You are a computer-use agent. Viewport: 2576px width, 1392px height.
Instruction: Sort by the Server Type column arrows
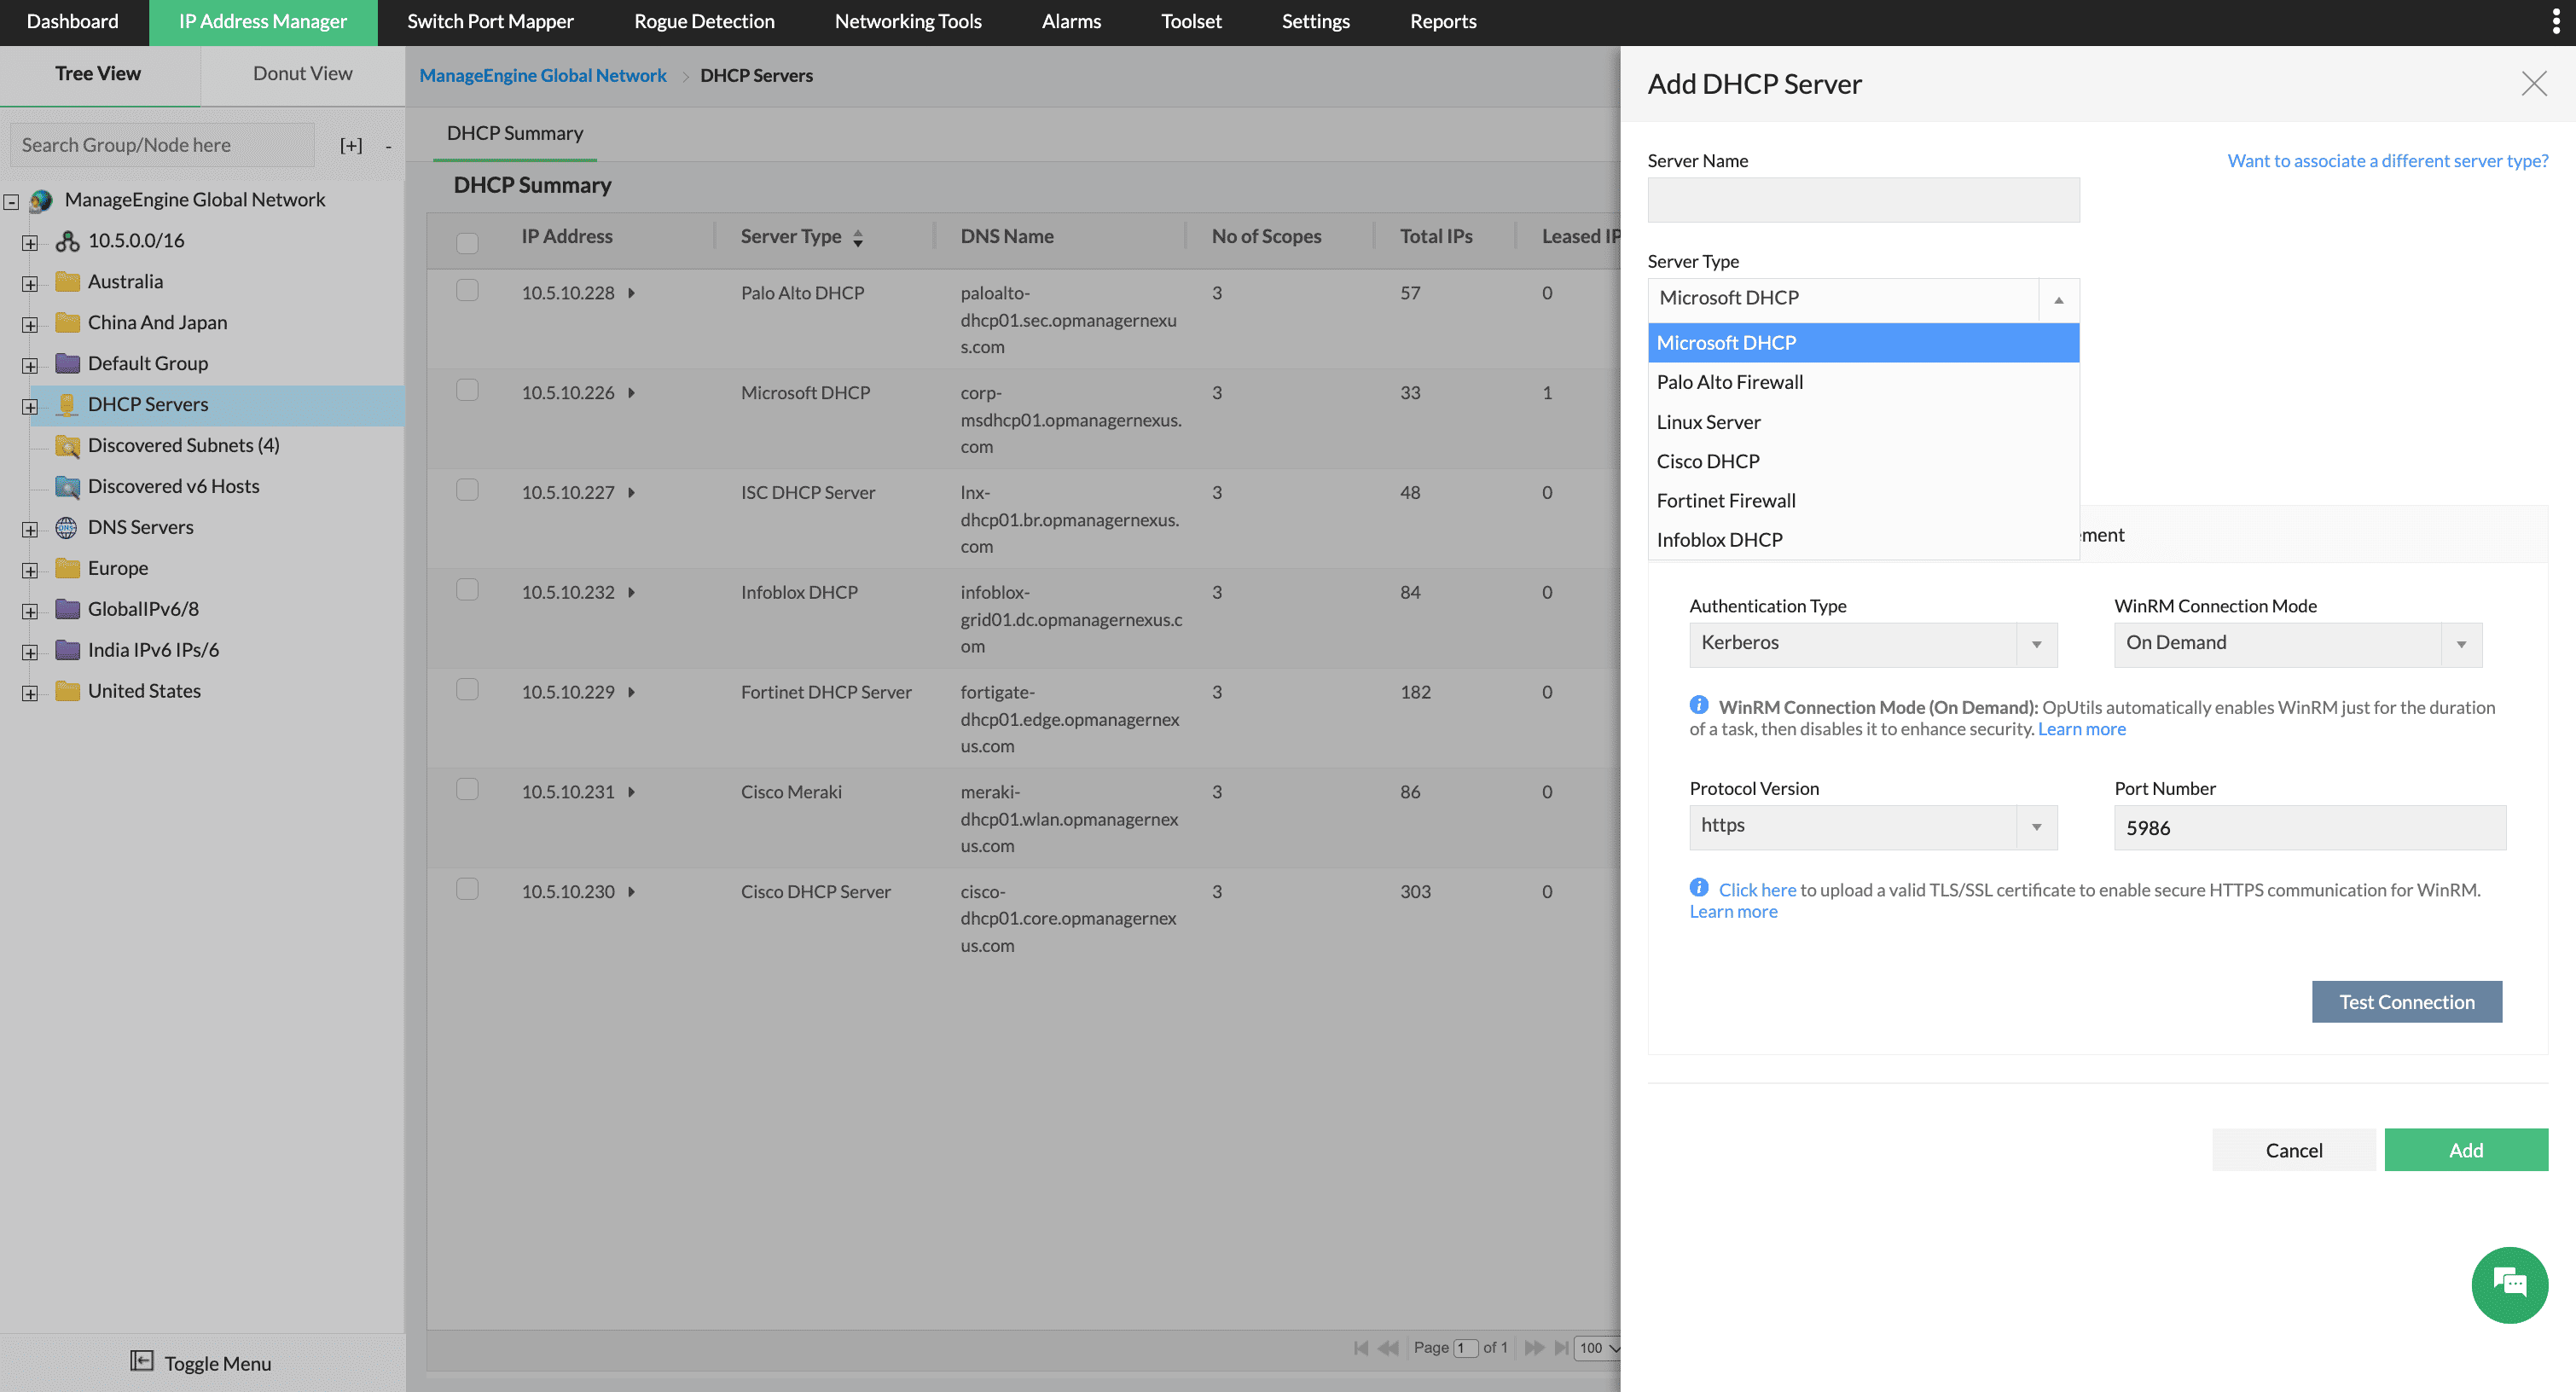(857, 238)
